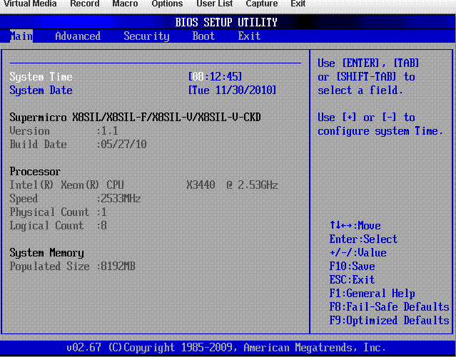Click the F1:General Help hint
The height and width of the screenshot is (357, 456).
click(x=373, y=294)
